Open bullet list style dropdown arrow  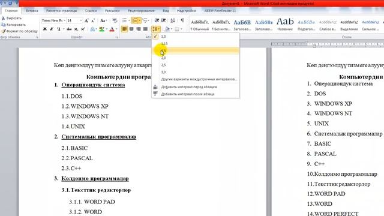(129, 20)
